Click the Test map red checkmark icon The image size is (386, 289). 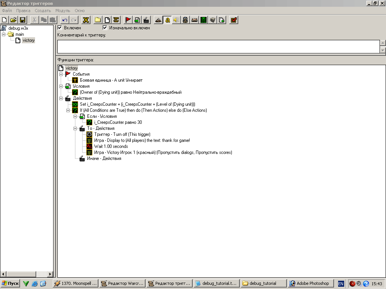234,20
